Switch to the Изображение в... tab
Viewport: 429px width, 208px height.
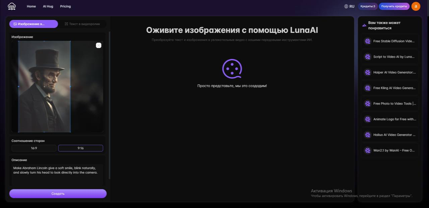click(34, 24)
